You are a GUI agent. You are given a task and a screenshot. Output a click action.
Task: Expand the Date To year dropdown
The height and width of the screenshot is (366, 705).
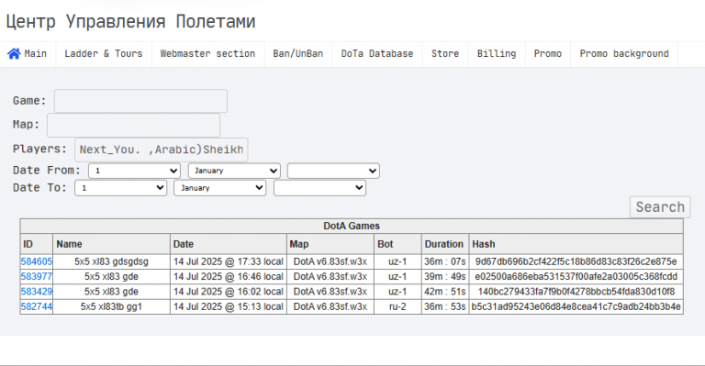(x=319, y=188)
